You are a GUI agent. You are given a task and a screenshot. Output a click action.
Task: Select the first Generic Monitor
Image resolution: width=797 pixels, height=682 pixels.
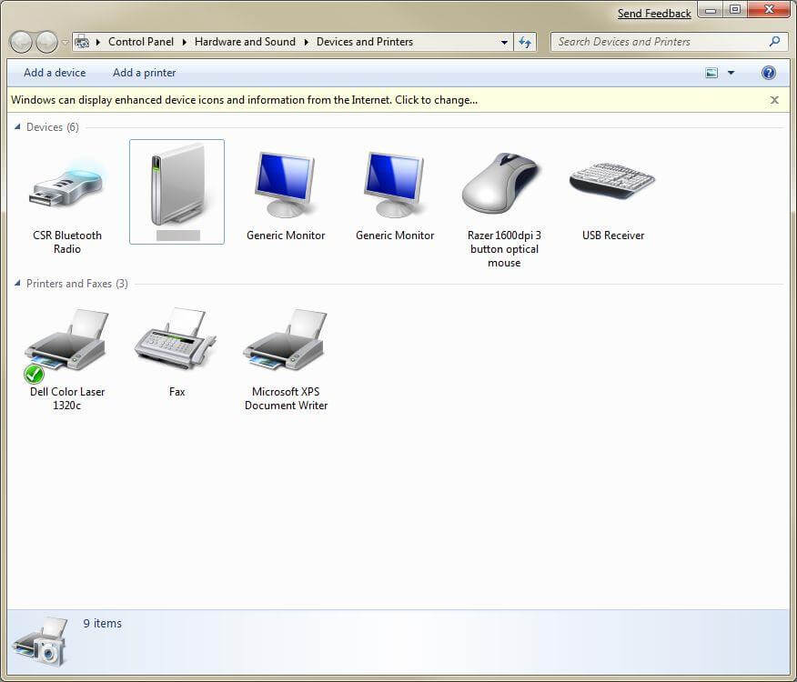pos(285,186)
